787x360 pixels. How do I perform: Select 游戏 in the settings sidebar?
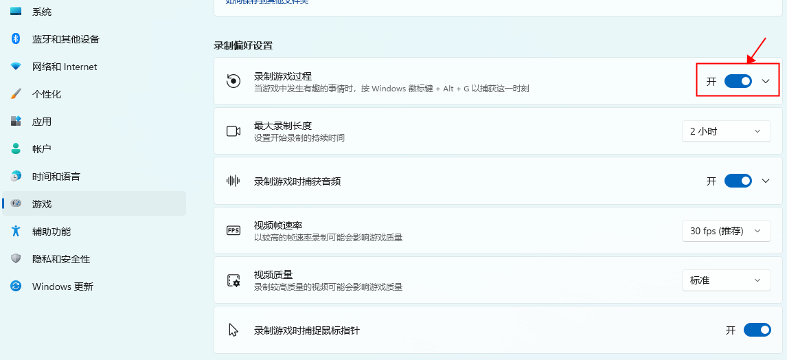point(42,204)
